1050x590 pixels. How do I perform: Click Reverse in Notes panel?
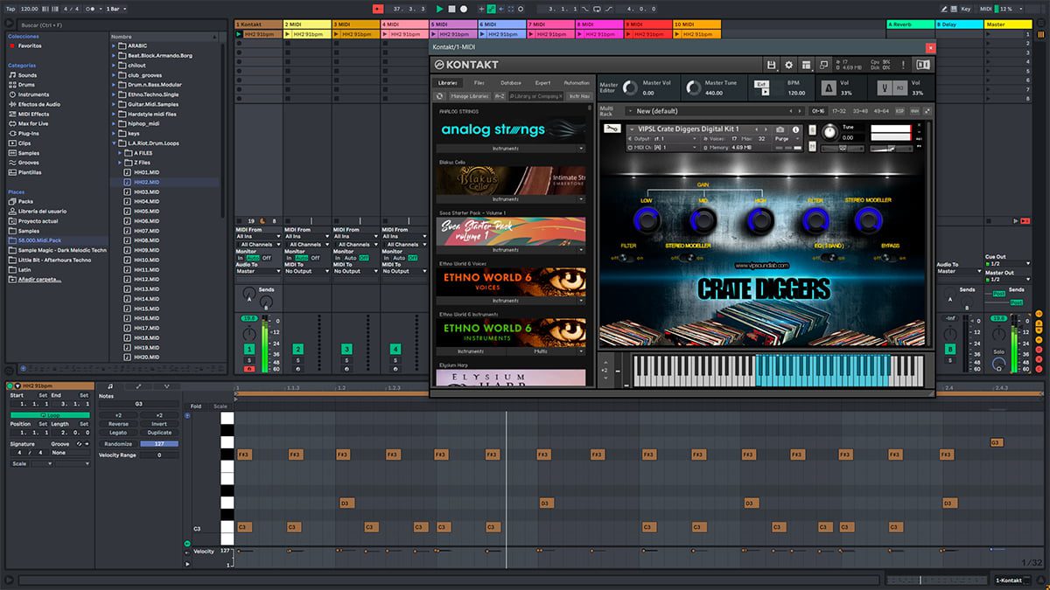[118, 424]
